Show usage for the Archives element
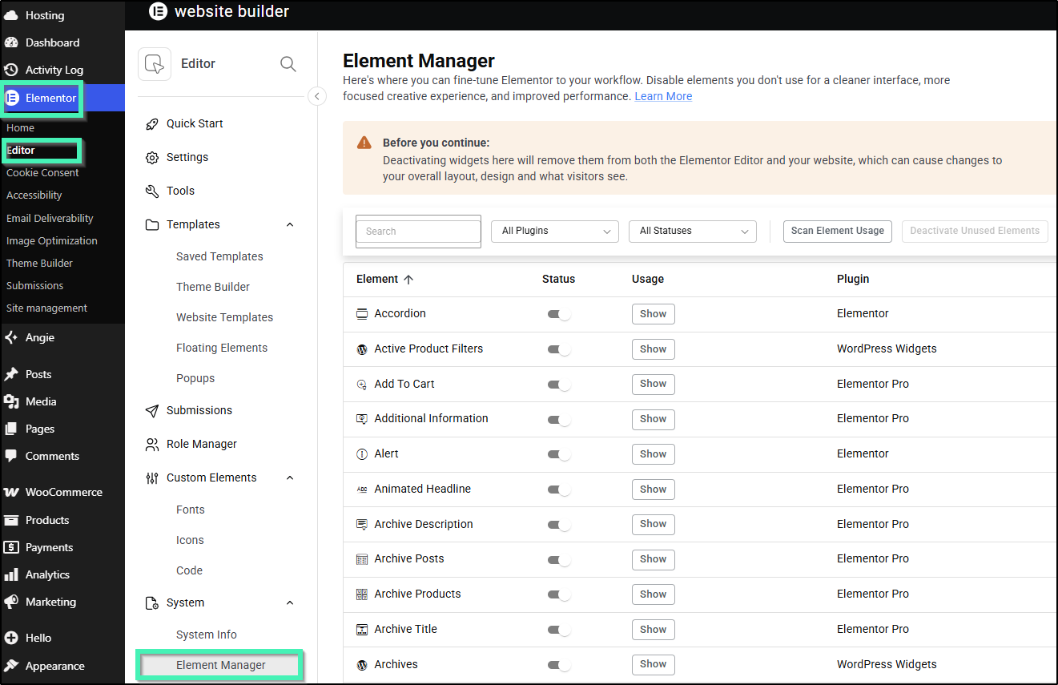The height and width of the screenshot is (685, 1058). (654, 664)
